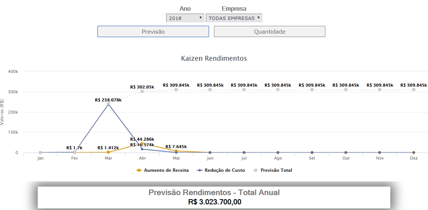Click the Valores (R$) y-axis title
The image size is (428, 210).
point(2,112)
